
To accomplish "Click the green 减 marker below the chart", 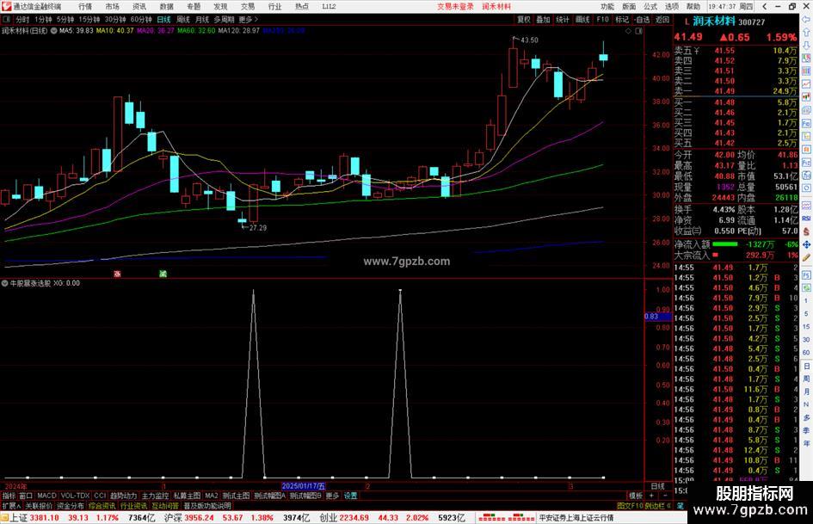I will [163, 274].
